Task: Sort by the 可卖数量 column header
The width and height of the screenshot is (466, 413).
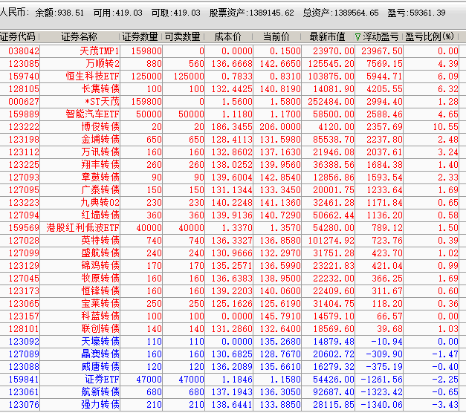Action: point(183,37)
